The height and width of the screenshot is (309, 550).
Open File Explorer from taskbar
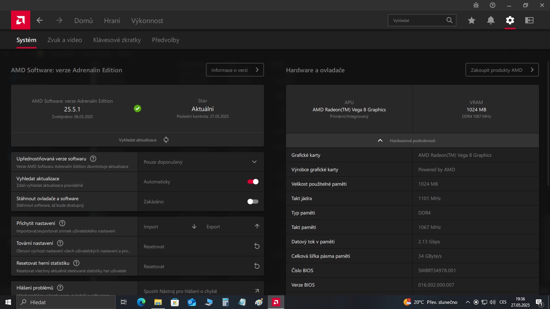click(x=158, y=302)
